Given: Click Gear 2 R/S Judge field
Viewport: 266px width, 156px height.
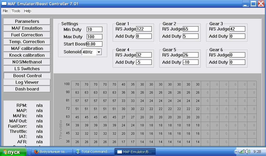Looking at the screenshot, I should tap(190, 29).
